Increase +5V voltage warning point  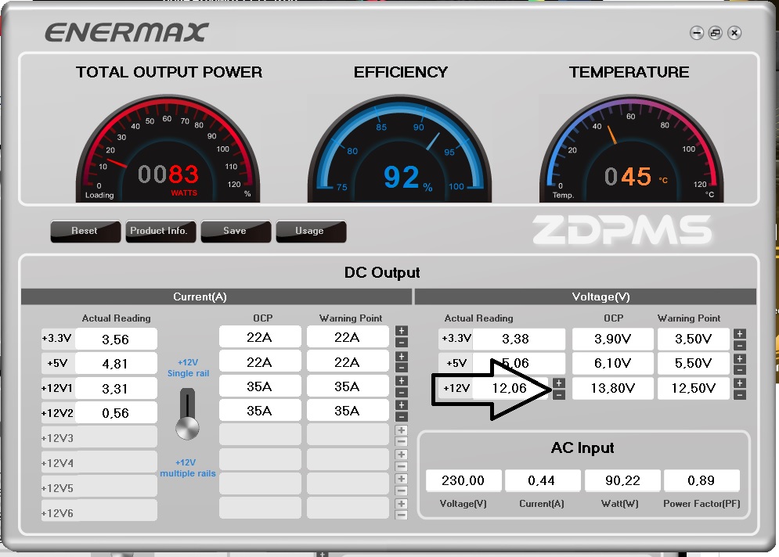tap(740, 359)
